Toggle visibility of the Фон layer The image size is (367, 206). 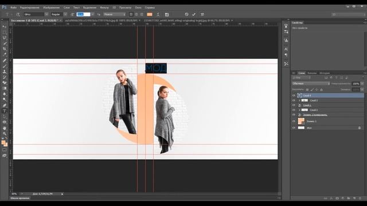click(294, 128)
